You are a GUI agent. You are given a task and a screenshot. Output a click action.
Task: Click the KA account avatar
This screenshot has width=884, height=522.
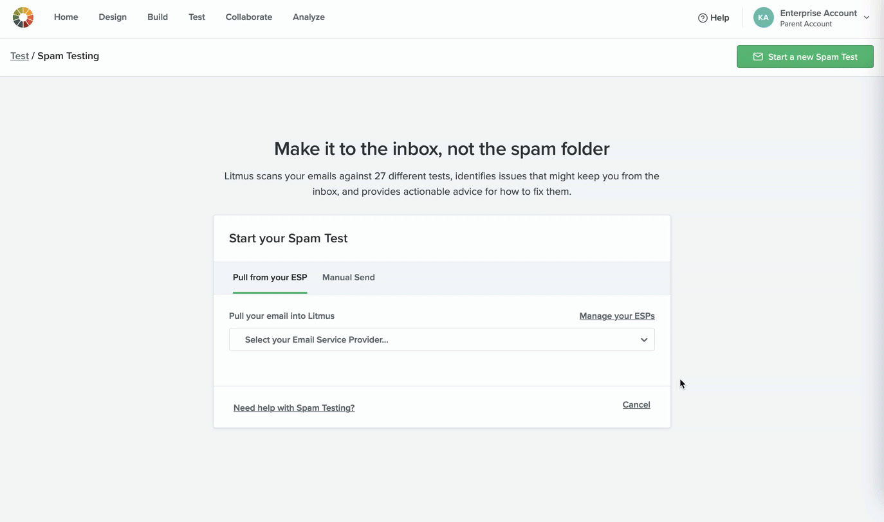click(x=764, y=17)
